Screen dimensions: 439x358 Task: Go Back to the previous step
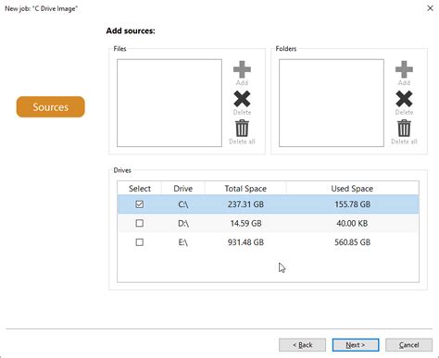click(x=302, y=345)
